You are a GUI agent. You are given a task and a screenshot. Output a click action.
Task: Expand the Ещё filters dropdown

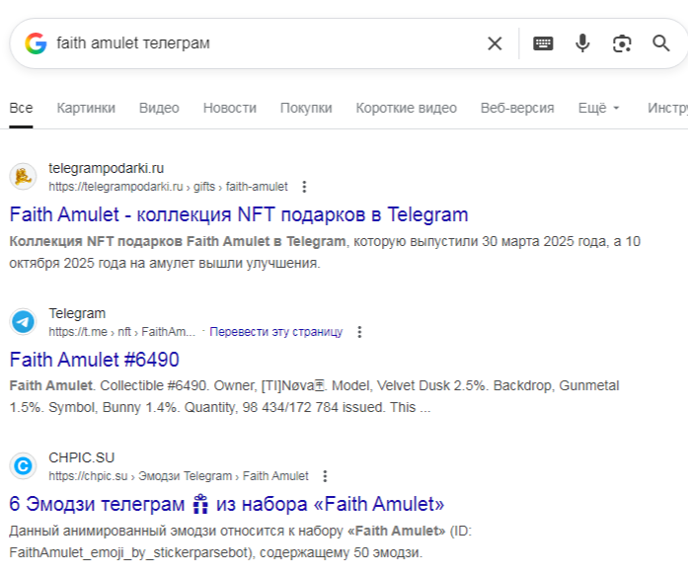pos(598,108)
